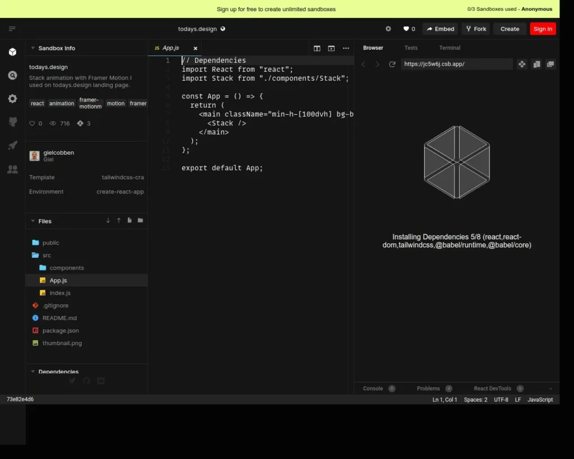Viewport: 574px width, 459px height.
Task: Open index.js file
Action: coord(86,293)
